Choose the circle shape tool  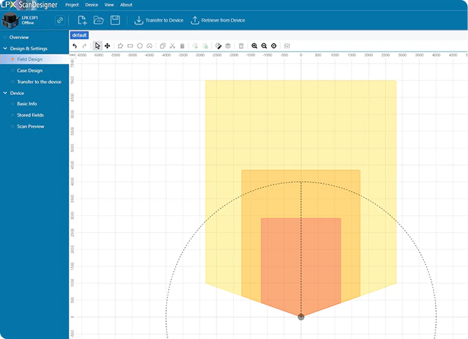coord(140,45)
